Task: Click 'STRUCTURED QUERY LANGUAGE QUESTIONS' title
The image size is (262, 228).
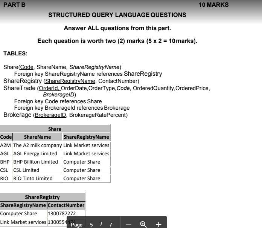Action: [117, 15]
